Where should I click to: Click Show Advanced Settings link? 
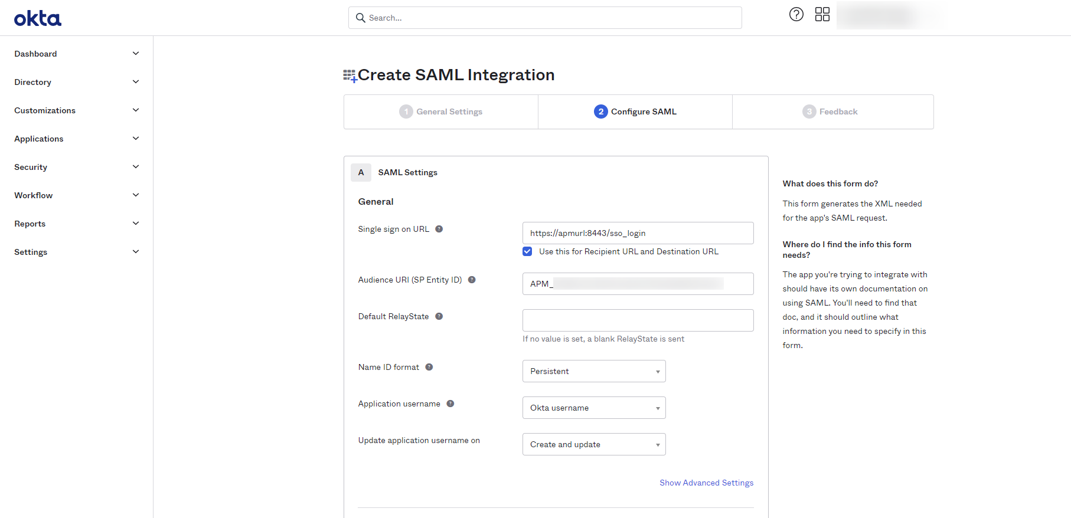pyautogui.click(x=706, y=483)
